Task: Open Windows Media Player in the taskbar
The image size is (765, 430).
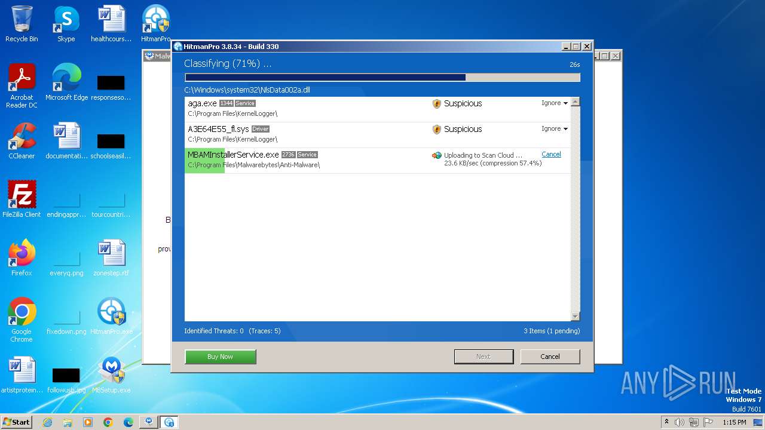Action: [88, 422]
